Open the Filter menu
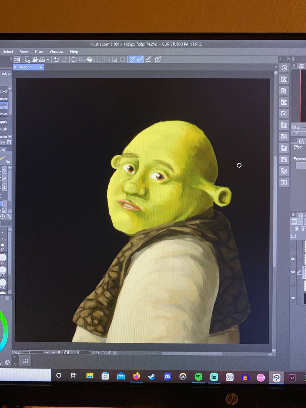The width and height of the screenshot is (306, 408). tap(39, 51)
